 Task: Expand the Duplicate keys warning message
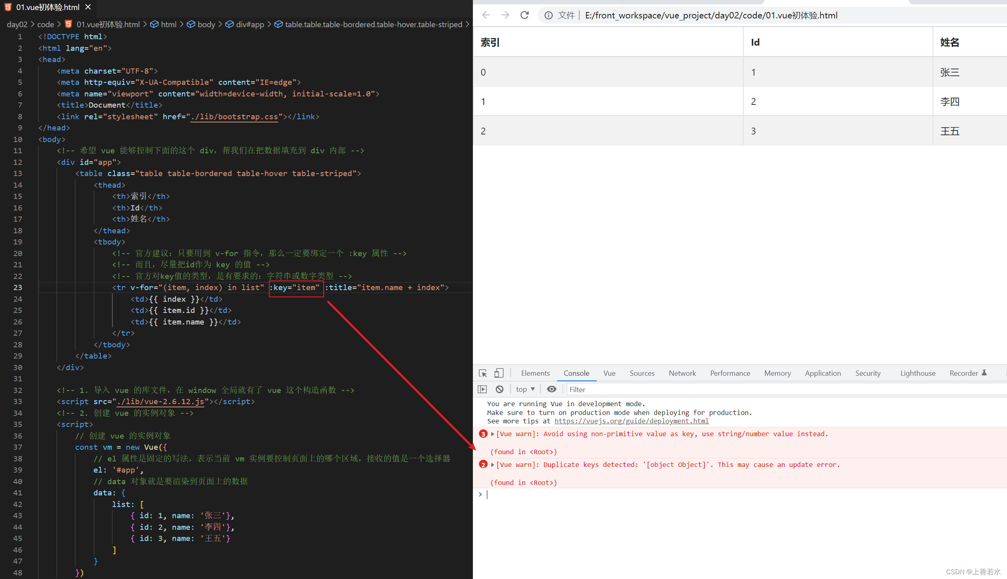pos(493,465)
